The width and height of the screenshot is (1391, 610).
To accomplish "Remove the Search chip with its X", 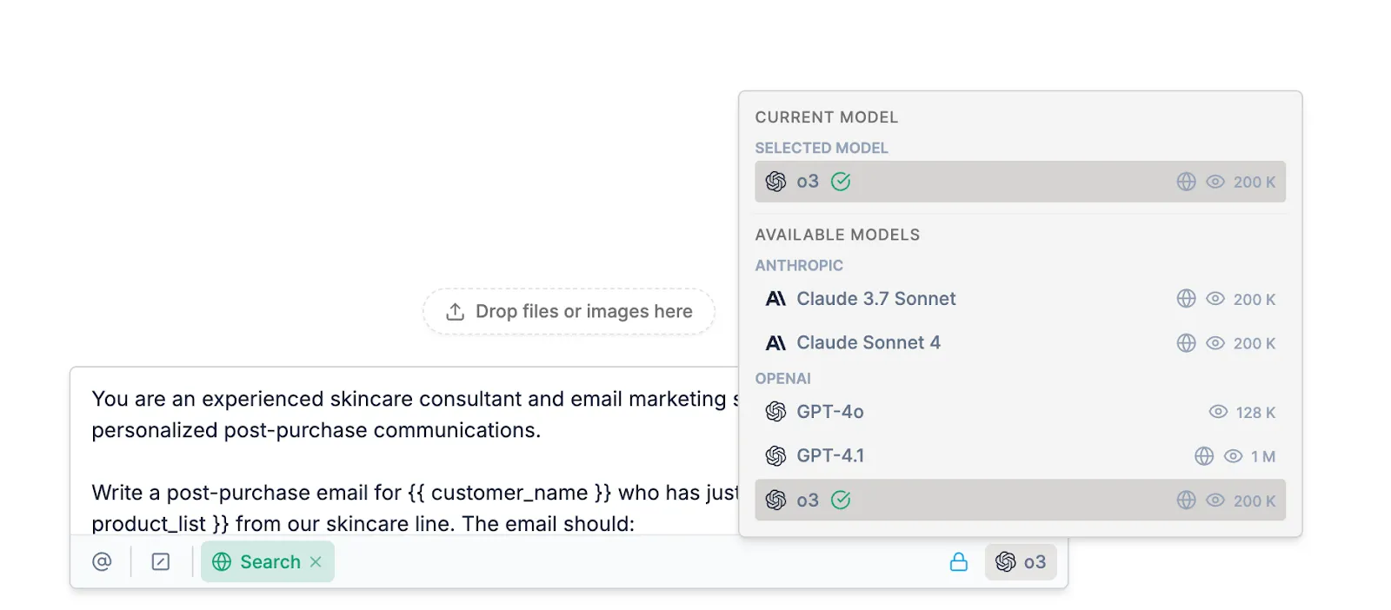I will pos(316,561).
